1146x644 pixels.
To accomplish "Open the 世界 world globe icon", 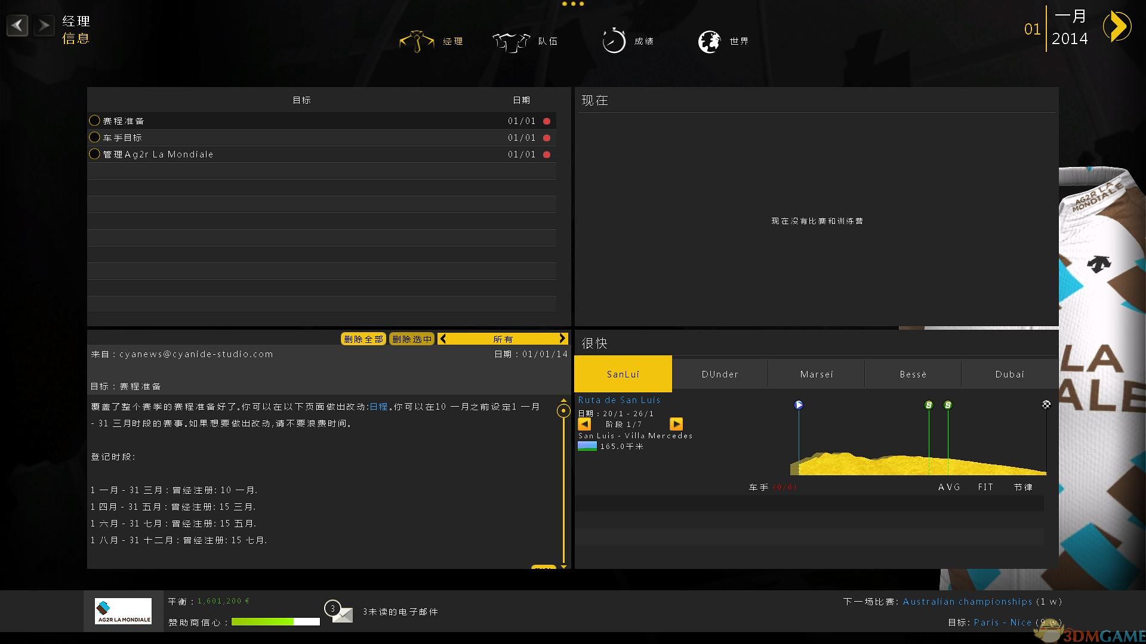I will tap(709, 41).
